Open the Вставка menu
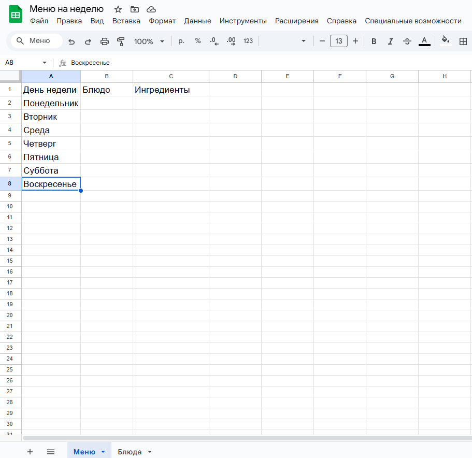 coord(126,21)
